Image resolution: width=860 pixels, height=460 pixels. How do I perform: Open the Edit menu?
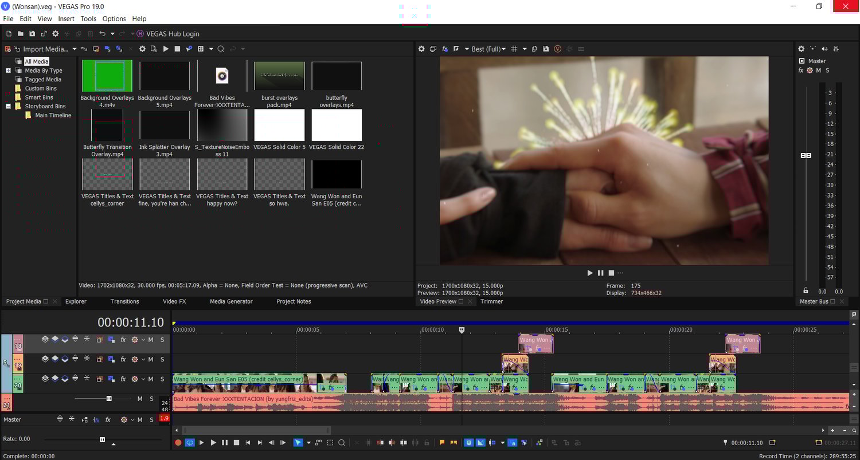pos(25,19)
